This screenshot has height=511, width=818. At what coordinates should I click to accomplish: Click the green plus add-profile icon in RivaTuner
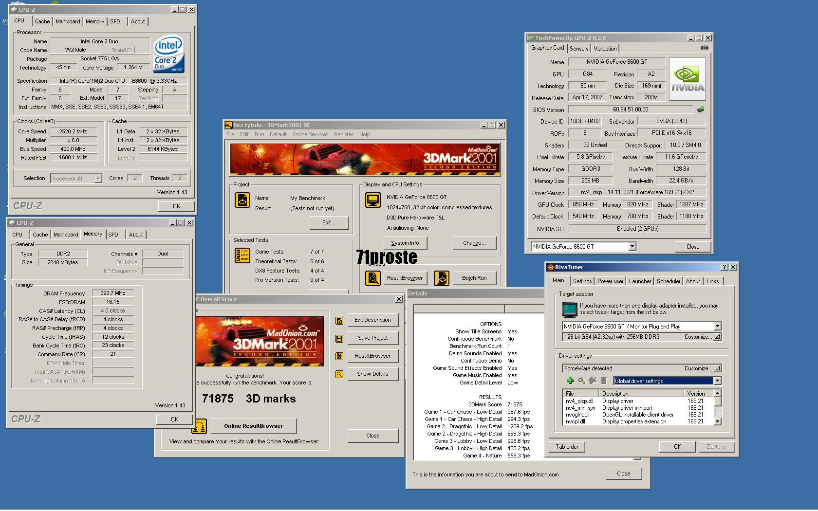coord(570,381)
